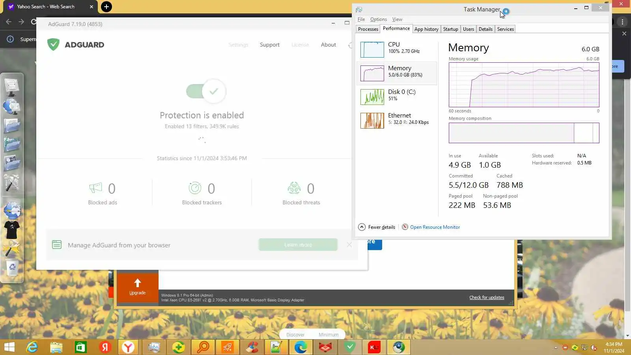Screen dimensions: 631x355
Task: Open the Windows Start menu
Action: pyautogui.click(x=9, y=347)
